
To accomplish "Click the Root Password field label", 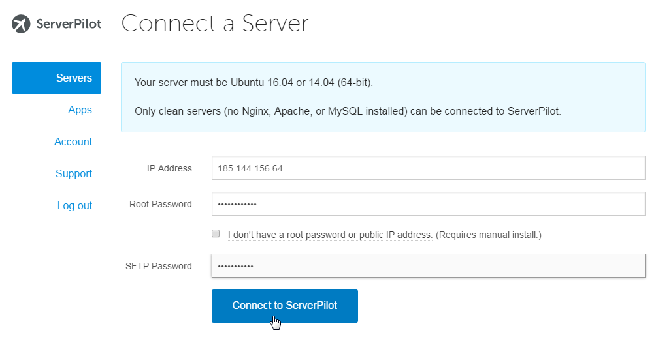I will coord(161,204).
